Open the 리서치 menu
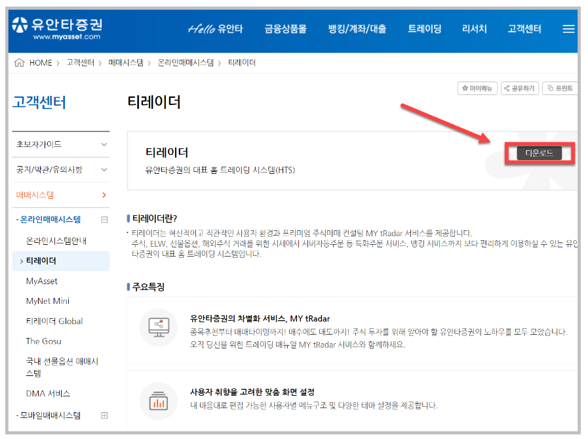Viewport: 588px width, 439px height. click(x=475, y=29)
